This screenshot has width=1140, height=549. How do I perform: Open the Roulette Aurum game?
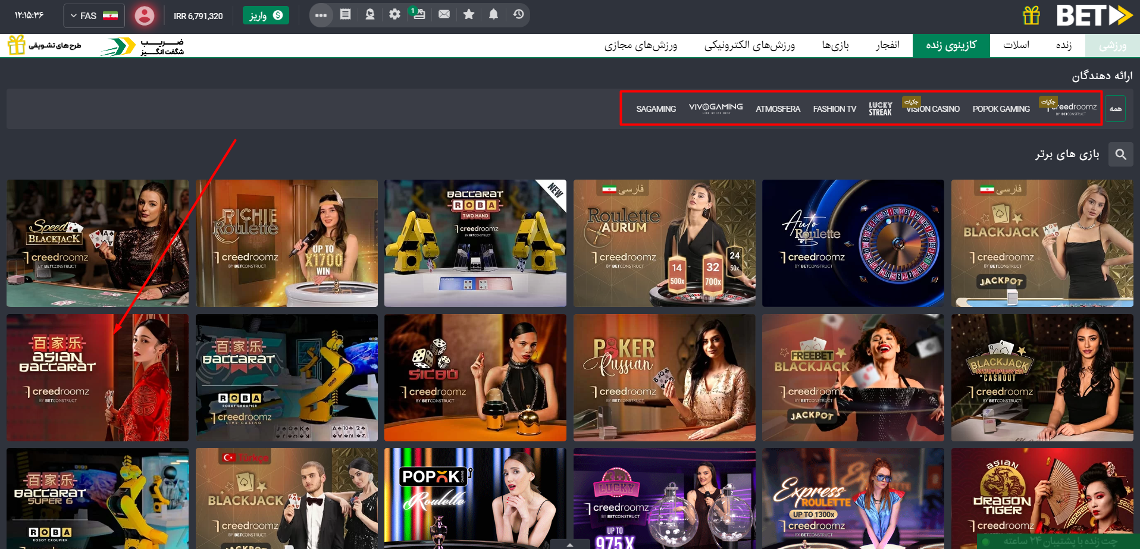[665, 243]
